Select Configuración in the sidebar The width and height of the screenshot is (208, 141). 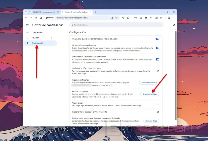[40, 43]
